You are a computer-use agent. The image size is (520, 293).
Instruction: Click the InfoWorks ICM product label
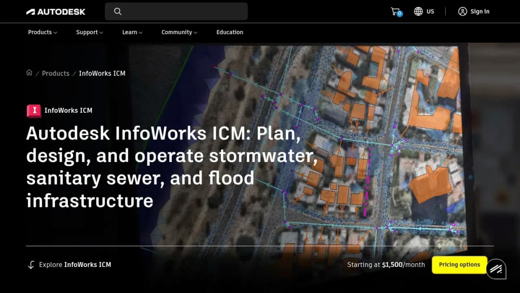tap(68, 110)
